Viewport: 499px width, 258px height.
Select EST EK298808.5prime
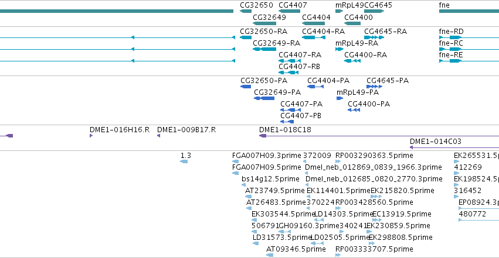pos(372,244)
